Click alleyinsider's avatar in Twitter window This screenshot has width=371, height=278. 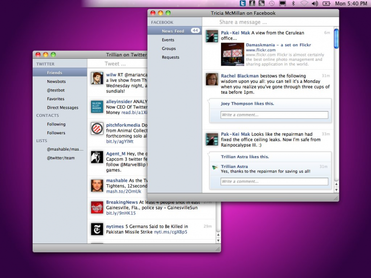click(x=97, y=107)
